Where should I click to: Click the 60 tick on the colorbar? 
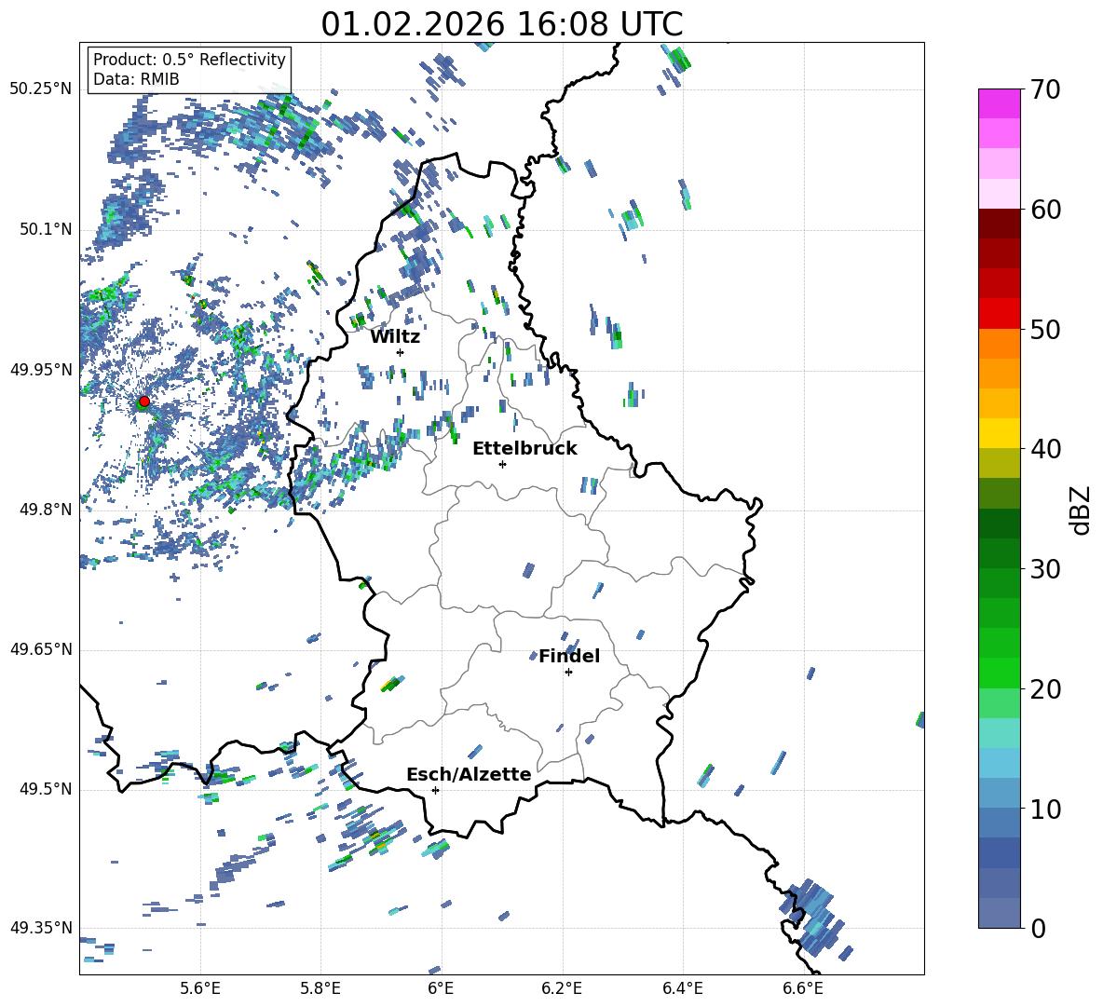click(x=1045, y=210)
